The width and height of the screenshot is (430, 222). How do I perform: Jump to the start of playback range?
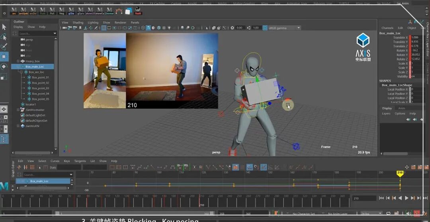[381, 198]
